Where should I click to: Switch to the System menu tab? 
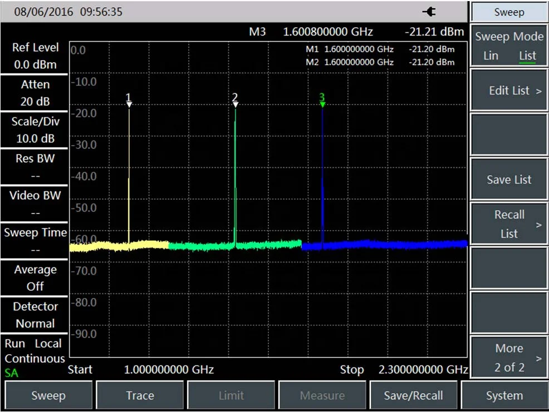coord(504,396)
